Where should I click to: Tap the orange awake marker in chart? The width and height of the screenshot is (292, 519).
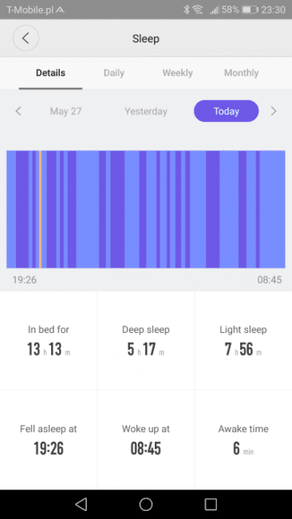41,209
